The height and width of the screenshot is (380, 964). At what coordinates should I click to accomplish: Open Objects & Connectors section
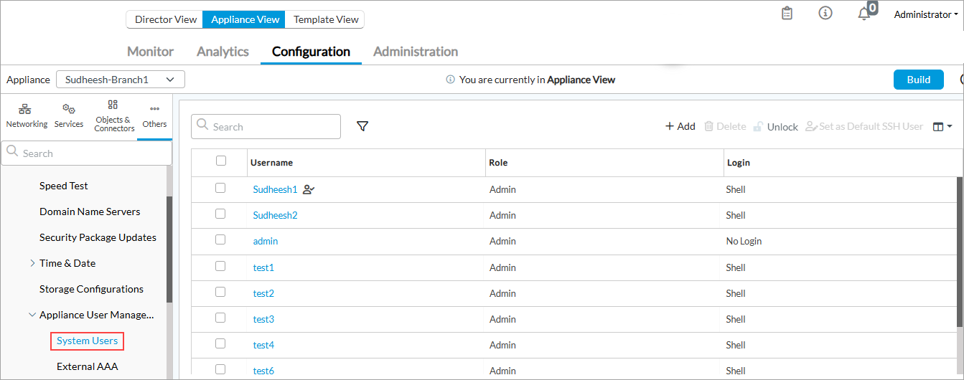(x=113, y=115)
